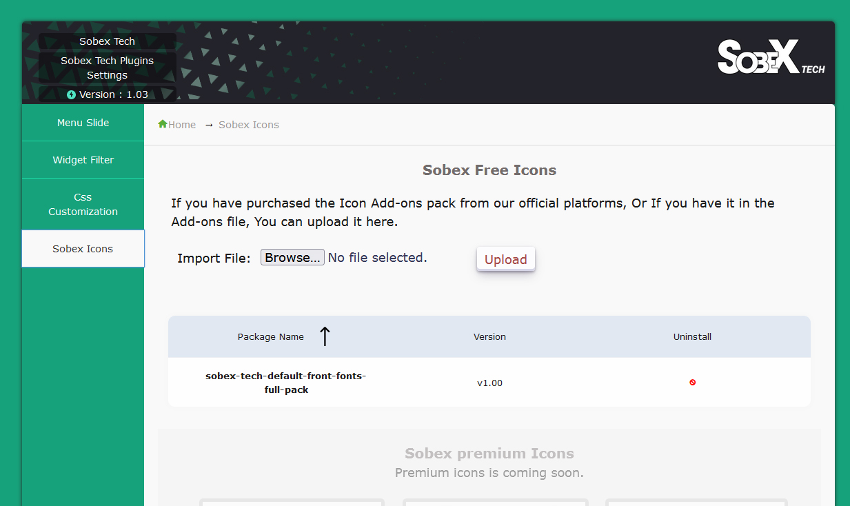Open the Widget Filter tab
This screenshot has height=506, width=850.
[83, 160]
